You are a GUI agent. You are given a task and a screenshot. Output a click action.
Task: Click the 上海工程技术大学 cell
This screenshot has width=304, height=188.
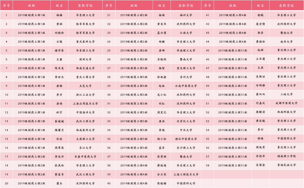[x=186, y=175]
